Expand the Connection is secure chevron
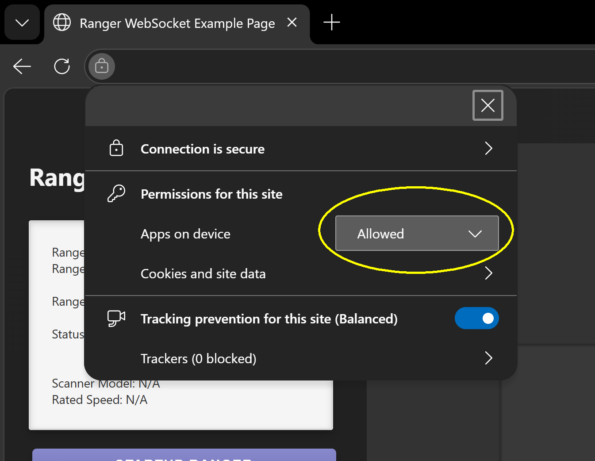Image resolution: width=595 pixels, height=461 pixels. pos(488,149)
